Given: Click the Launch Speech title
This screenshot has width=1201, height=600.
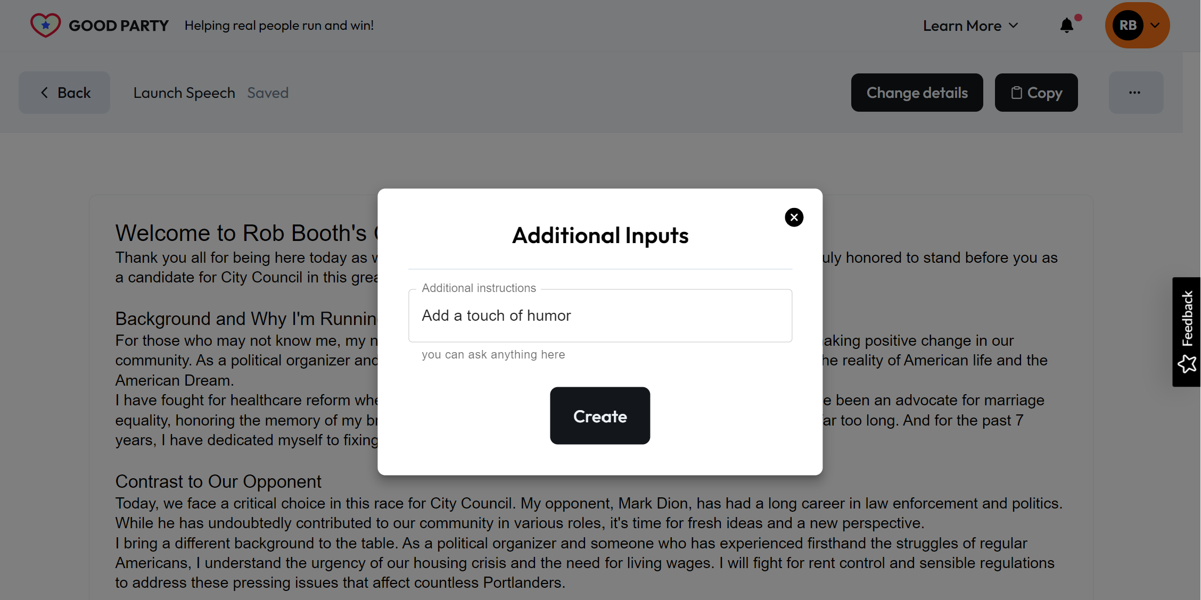Looking at the screenshot, I should point(184,93).
